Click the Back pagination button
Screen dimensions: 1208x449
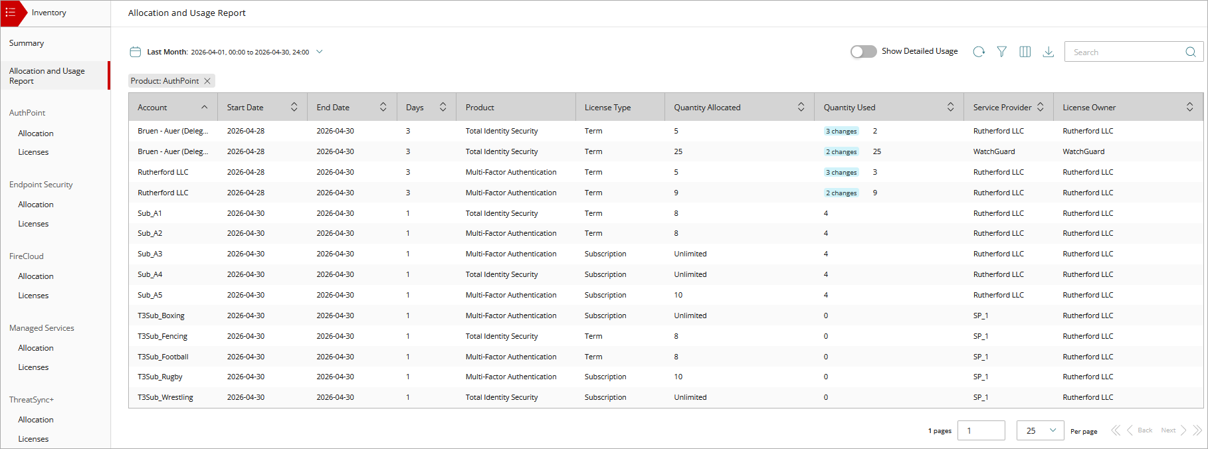coord(1140,430)
